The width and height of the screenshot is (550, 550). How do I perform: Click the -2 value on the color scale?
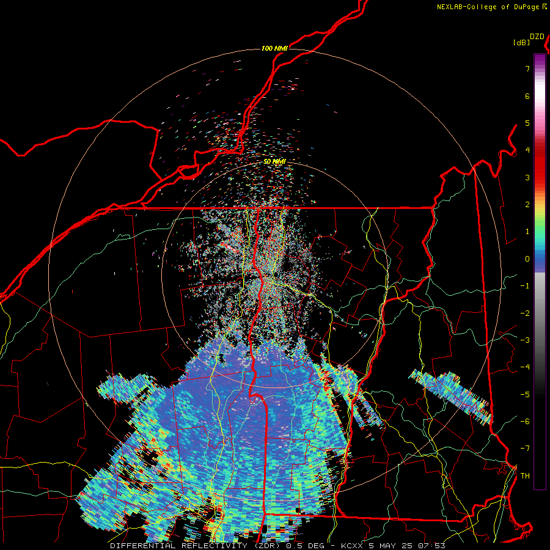(x=525, y=313)
